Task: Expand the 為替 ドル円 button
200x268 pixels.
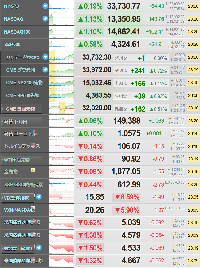Action: click(22, 121)
